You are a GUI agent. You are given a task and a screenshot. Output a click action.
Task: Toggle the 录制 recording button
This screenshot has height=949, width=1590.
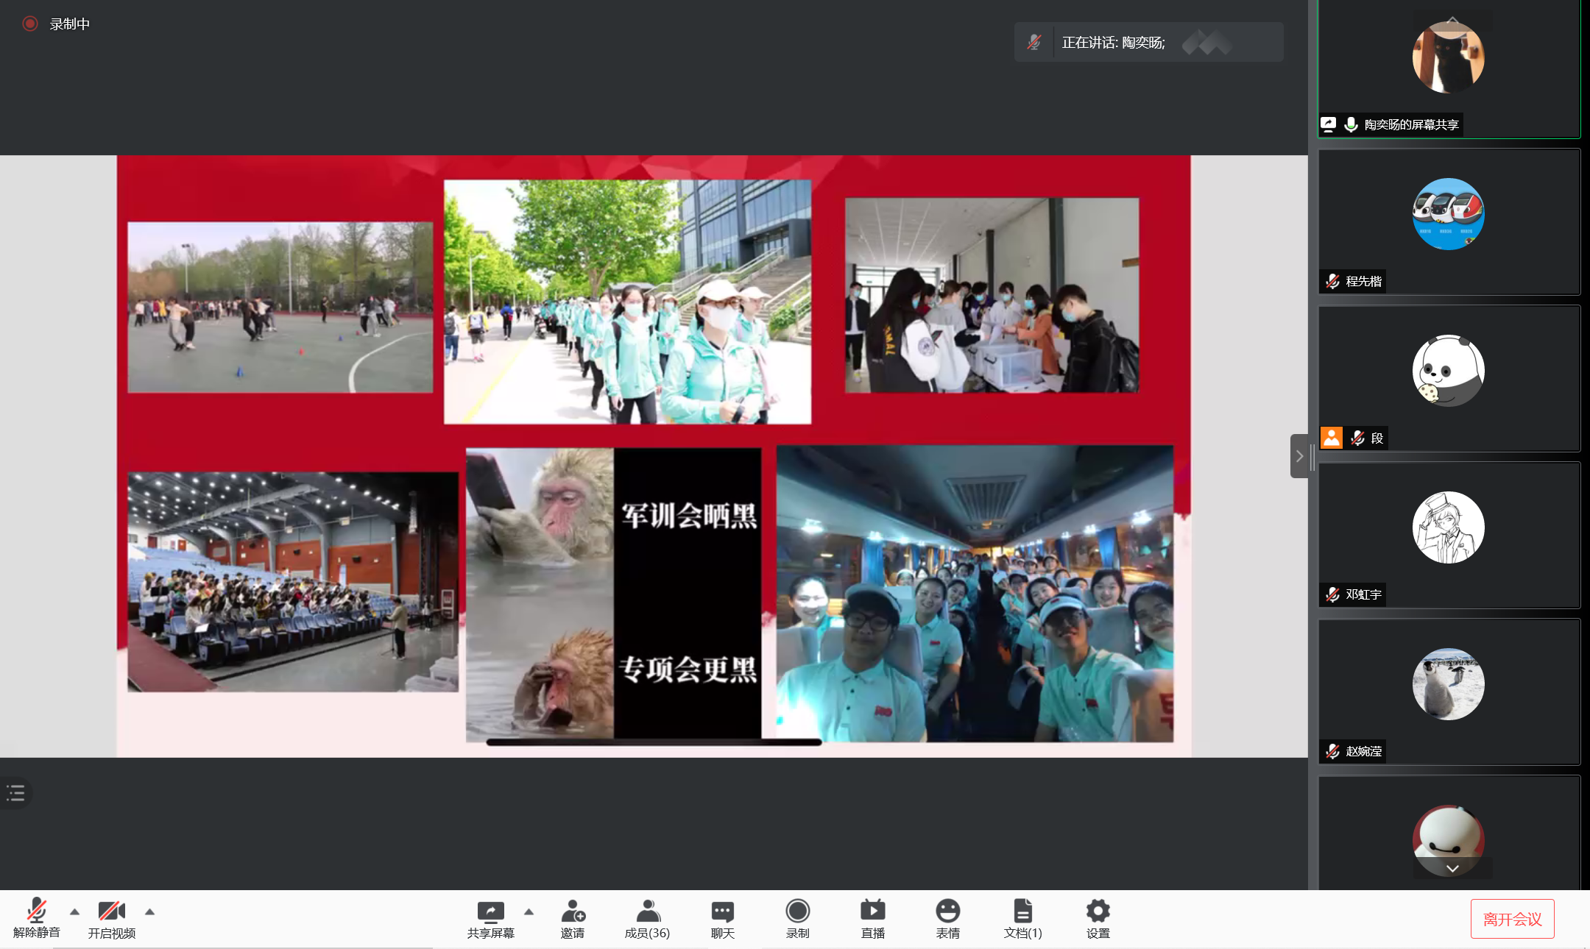click(797, 911)
